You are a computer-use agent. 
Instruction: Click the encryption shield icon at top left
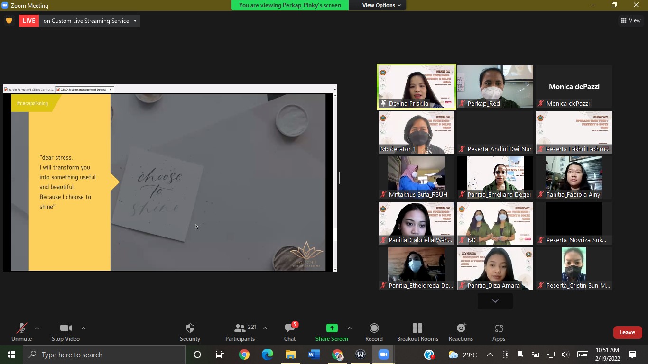9,21
